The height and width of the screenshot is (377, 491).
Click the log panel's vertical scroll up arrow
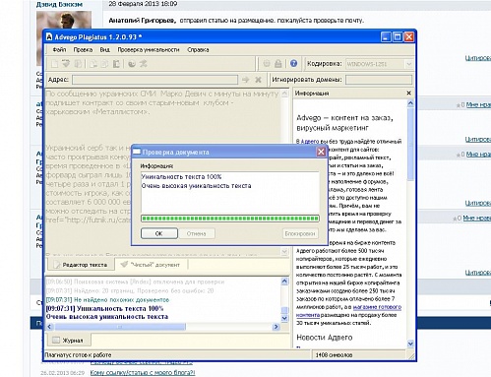(284, 282)
